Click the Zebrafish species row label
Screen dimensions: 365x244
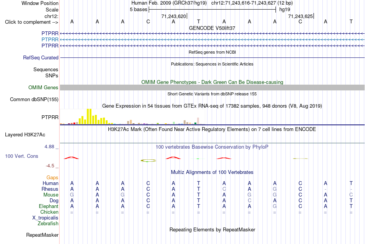click(x=48, y=223)
